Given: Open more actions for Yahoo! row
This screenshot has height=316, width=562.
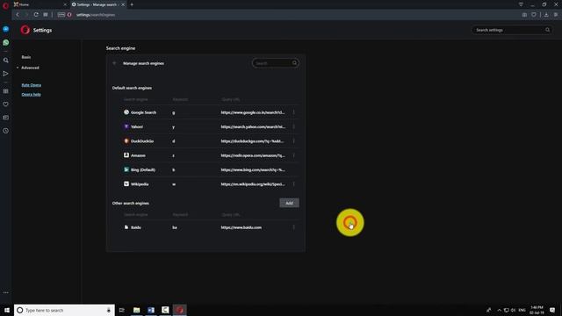Looking at the screenshot, I should (293, 126).
